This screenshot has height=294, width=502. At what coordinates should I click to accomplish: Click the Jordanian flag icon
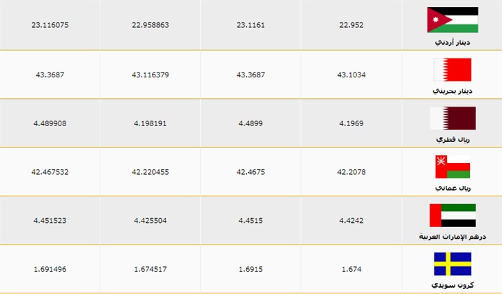click(x=452, y=20)
